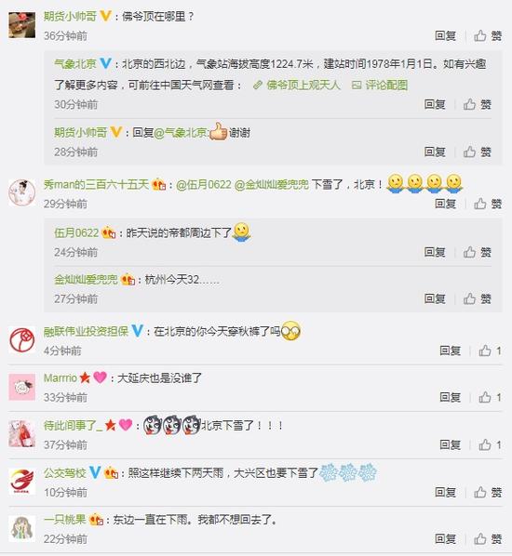
Task: Reply to 秀man的三百六十五天's comment
Action: tap(445, 204)
